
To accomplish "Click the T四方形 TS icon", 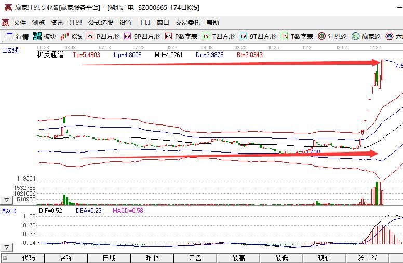I will 206,36.
